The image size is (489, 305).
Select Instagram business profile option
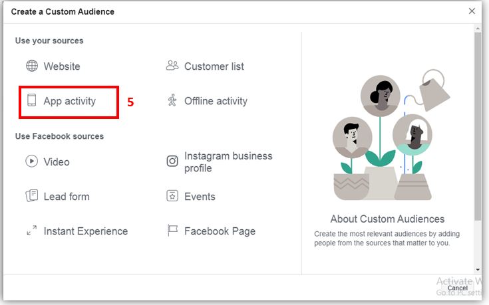click(228, 162)
